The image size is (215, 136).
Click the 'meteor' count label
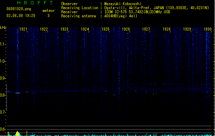click(49, 11)
